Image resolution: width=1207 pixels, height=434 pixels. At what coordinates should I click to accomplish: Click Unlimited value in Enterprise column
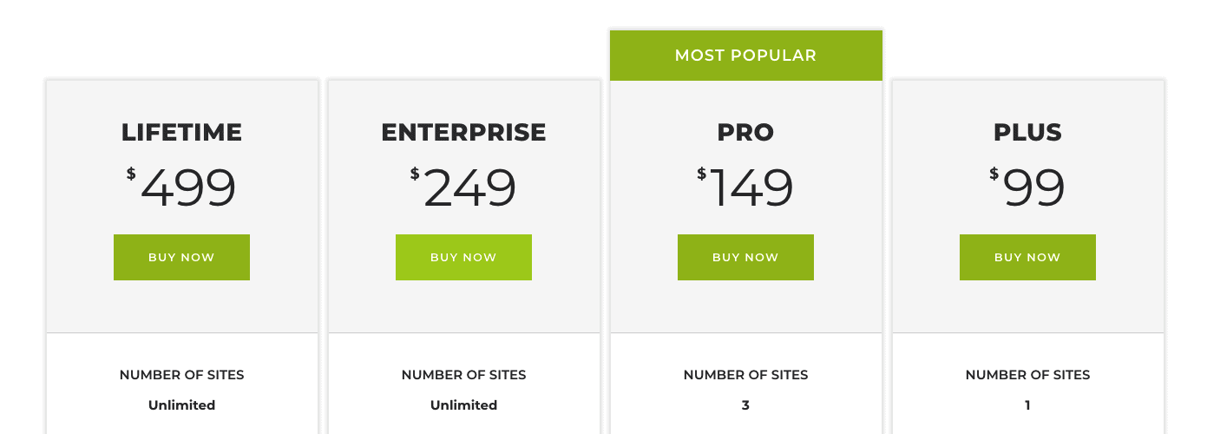463,405
